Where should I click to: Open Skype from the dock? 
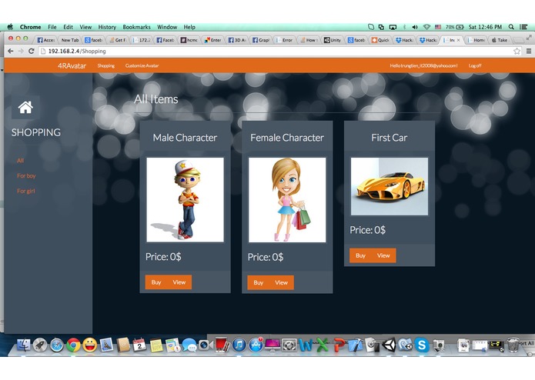[x=422, y=345]
